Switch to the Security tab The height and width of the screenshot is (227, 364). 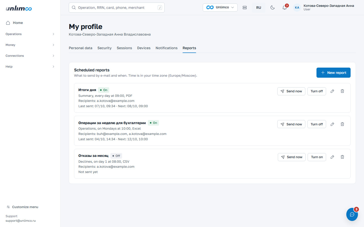point(104,48)
